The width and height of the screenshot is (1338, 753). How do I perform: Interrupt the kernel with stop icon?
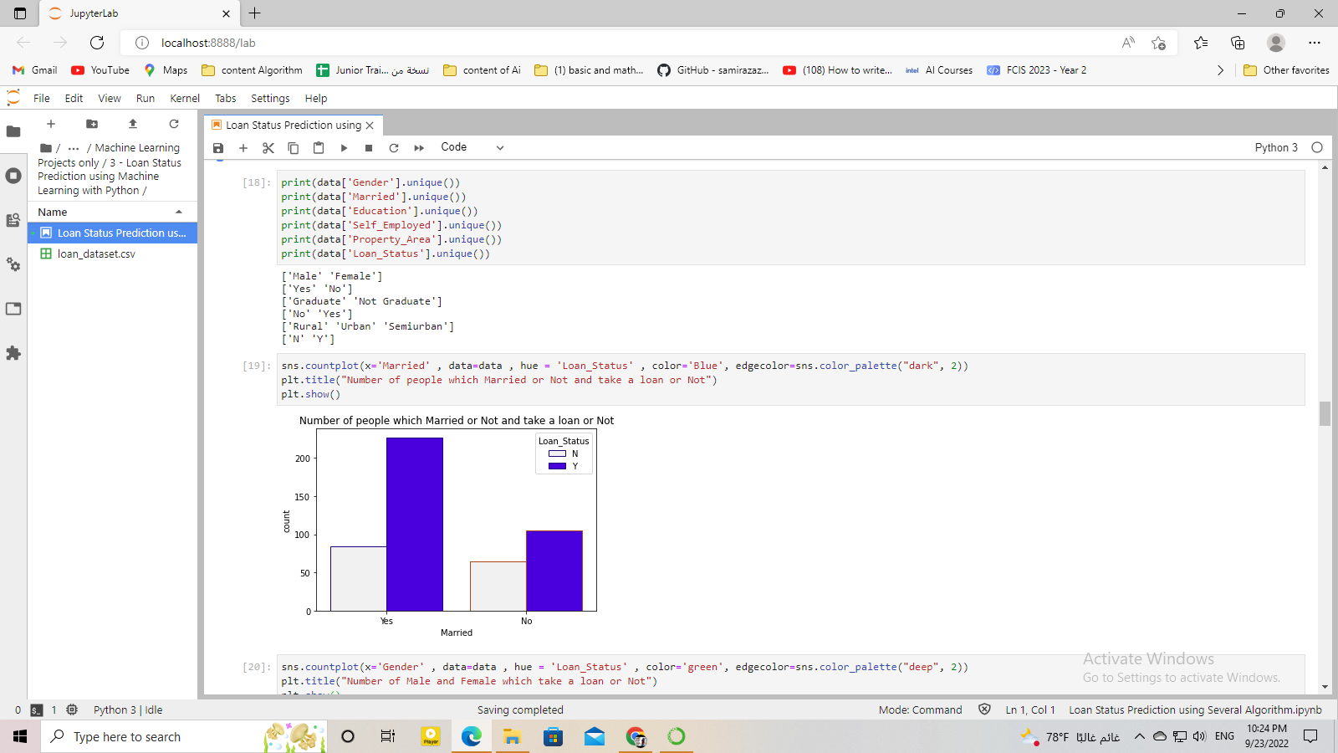coord(368,147)
